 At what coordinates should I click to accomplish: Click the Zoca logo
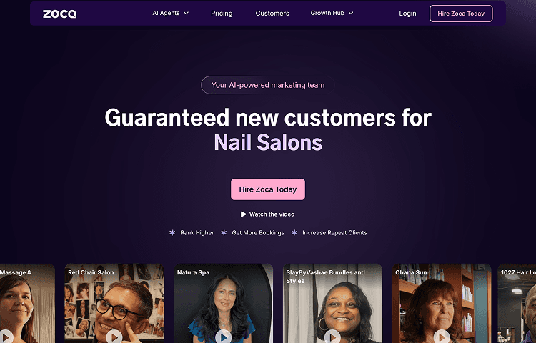point(59,14)
